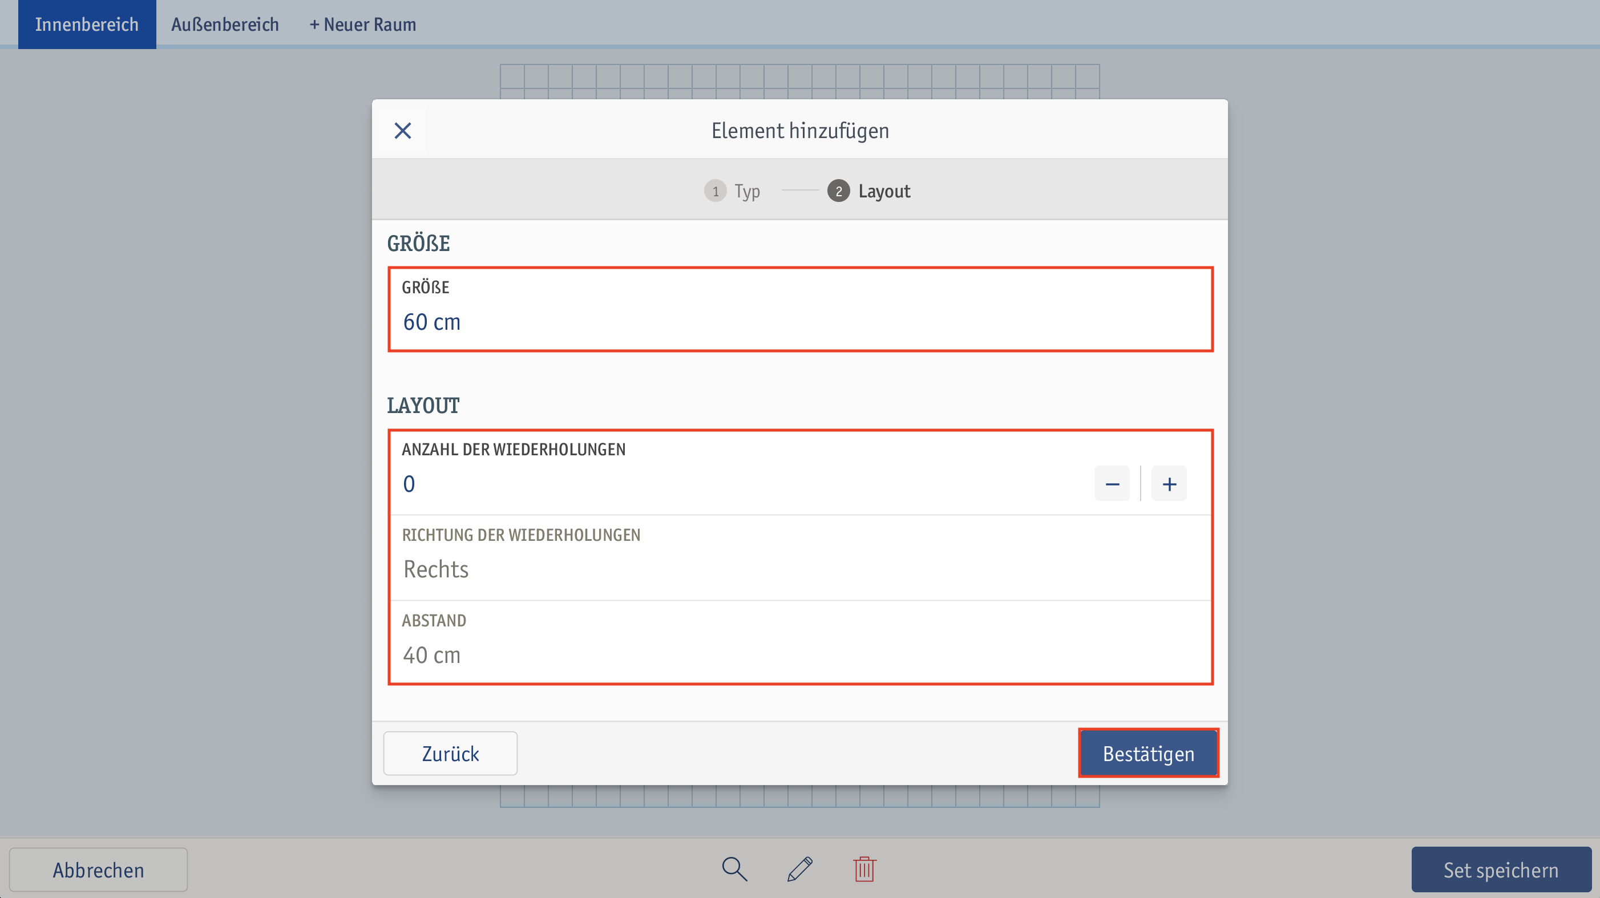Click the Bestätigen button

[x=1149, y=753]
